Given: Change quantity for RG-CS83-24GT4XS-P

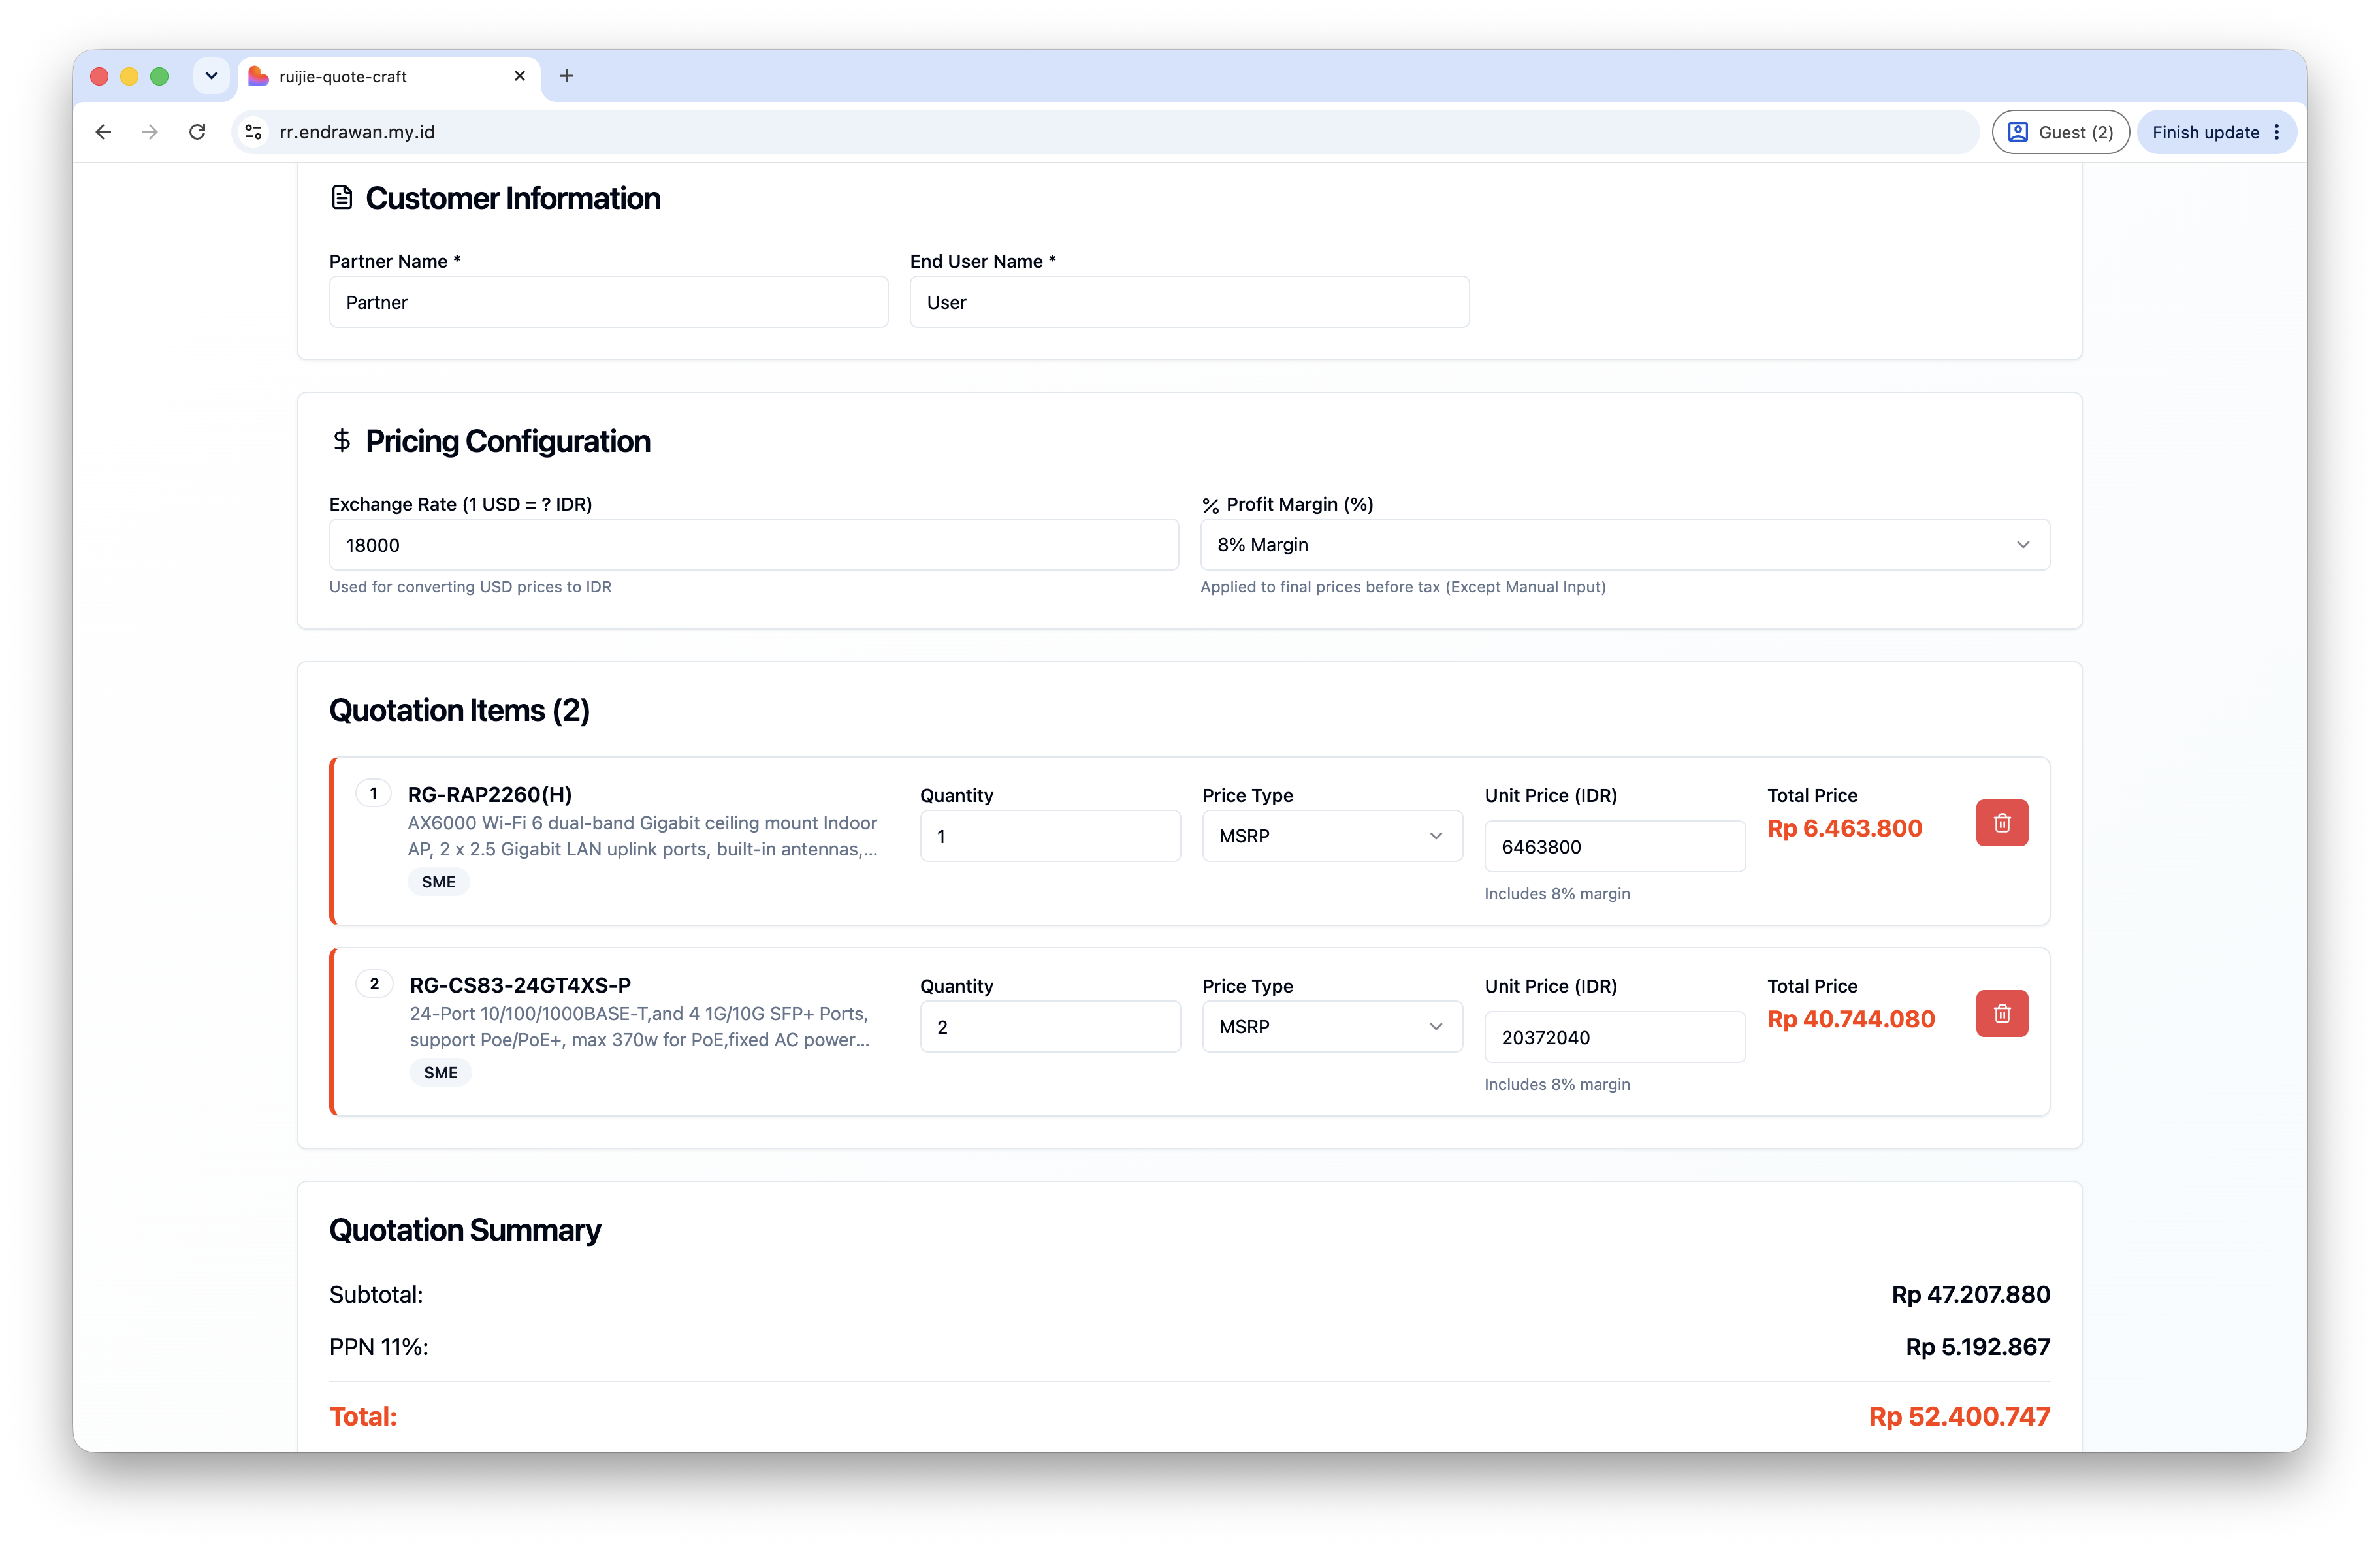Looking at the screenshot, I should [x=1049, y=1027].
